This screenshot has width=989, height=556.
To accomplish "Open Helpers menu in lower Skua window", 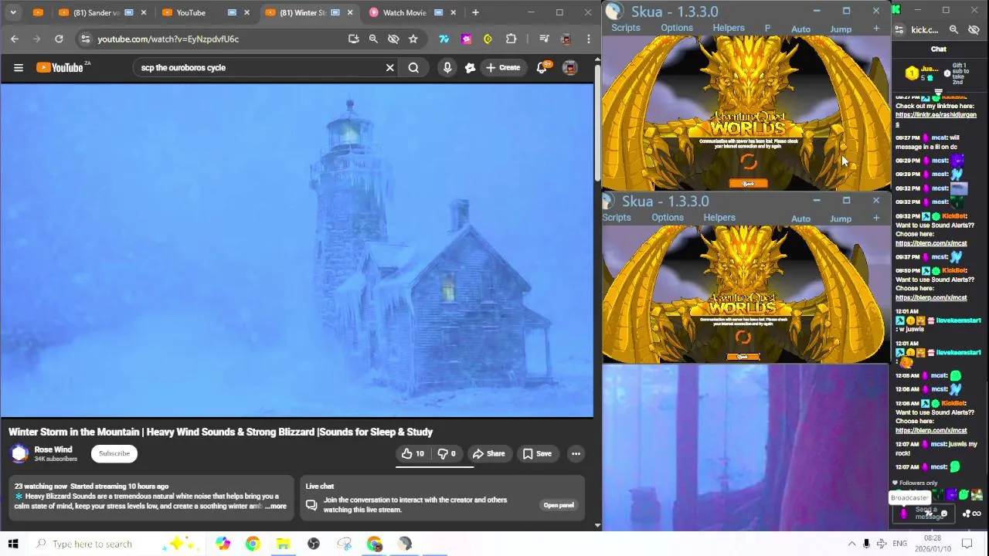I will [x=719, y=218].
